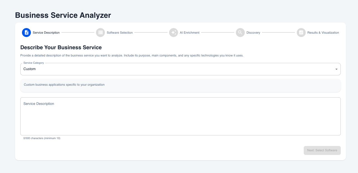Image resolution: width=358 pixels, height=173 pixels.
Task: Click the "0/500 characters" counter text
Action: 42,138
